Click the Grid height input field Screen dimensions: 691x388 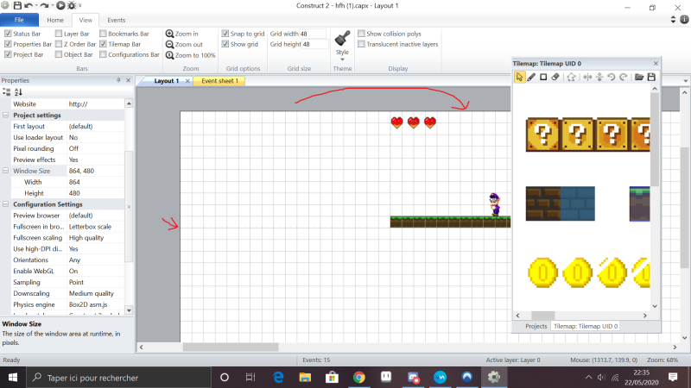click(x=314, y=44)
